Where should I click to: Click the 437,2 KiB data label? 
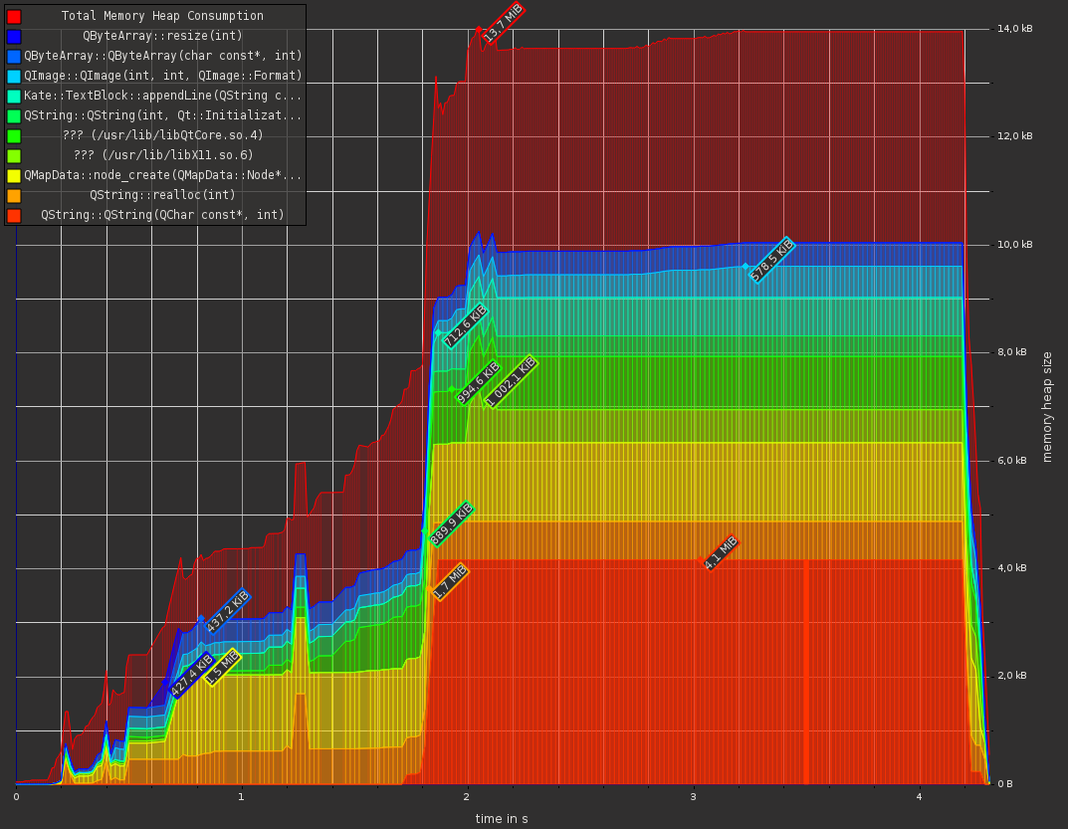(228, 611)
